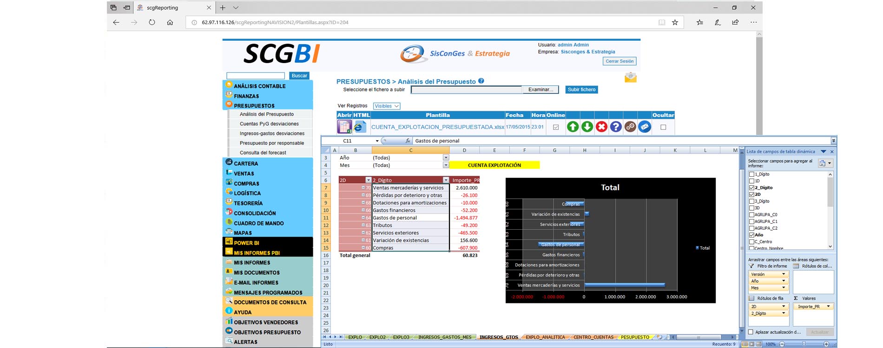
Task: Open the CENTRO_CUENTAS sheet tab
Action: [593, 337]
